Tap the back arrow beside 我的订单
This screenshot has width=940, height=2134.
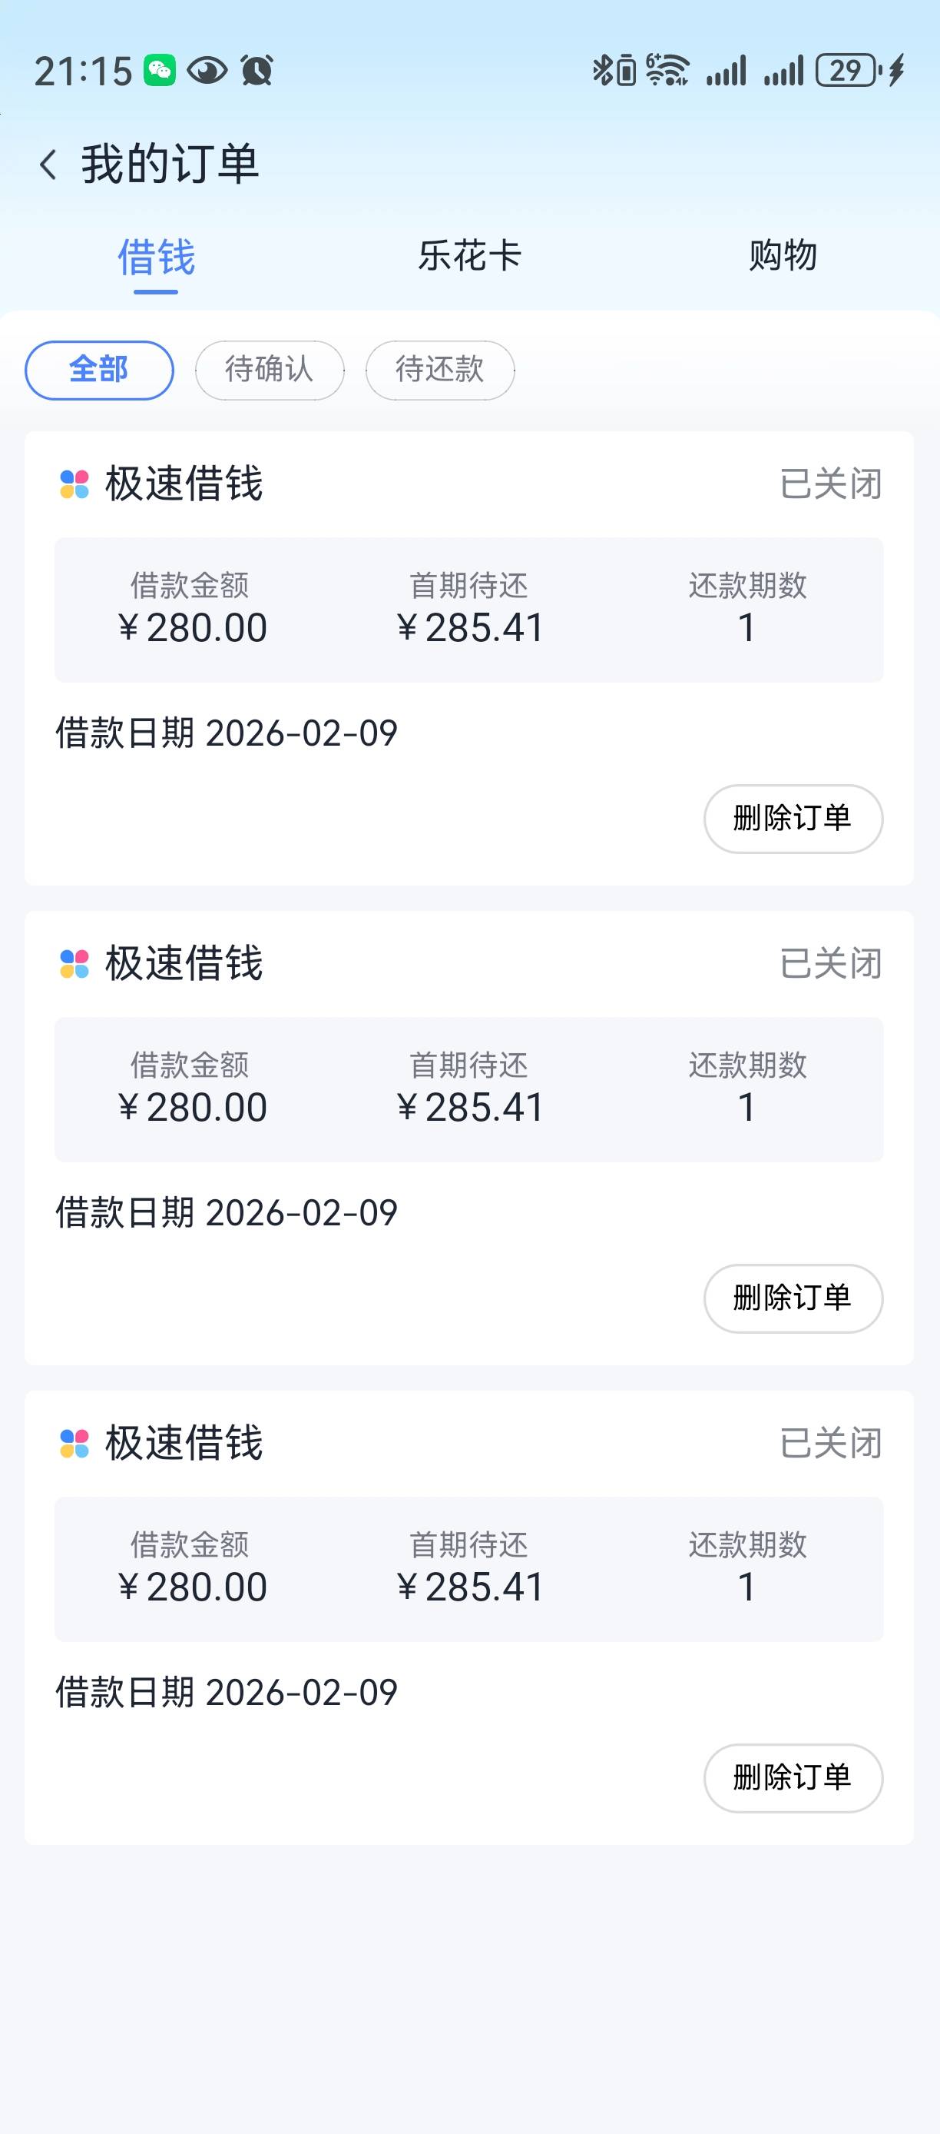49,164
